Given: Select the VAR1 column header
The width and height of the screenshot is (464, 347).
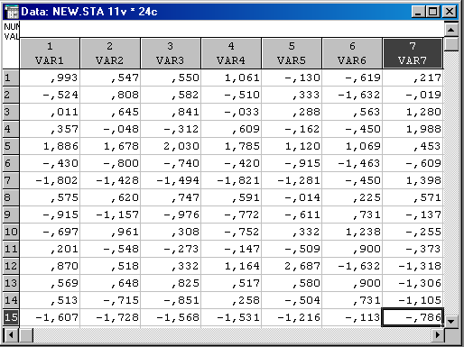Looking at the screenshot, I should coord(50,53).
